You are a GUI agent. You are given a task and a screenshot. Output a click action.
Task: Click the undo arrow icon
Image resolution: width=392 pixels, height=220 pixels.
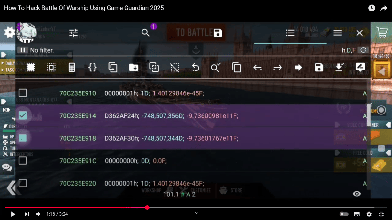[x=196, y=68]
